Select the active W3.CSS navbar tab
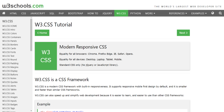 pos(121,13)
